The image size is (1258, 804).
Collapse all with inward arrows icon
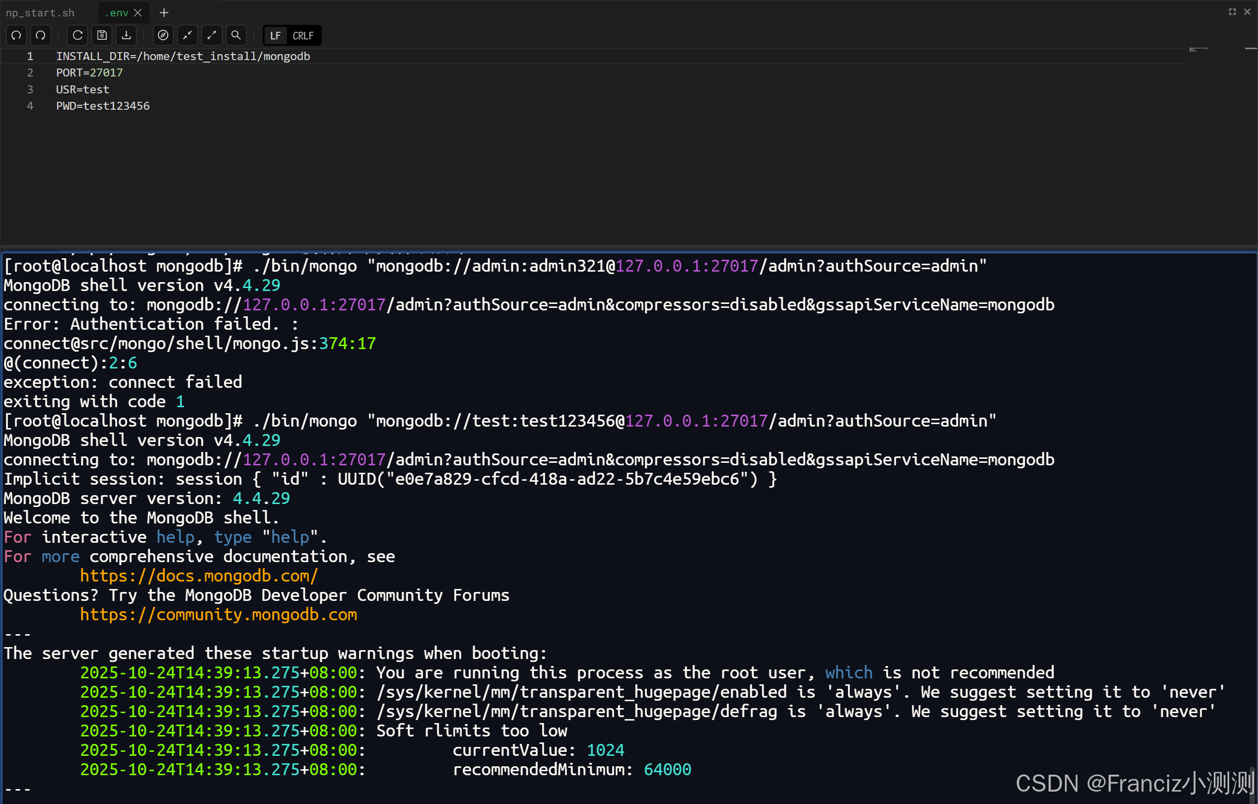[187, 36]
